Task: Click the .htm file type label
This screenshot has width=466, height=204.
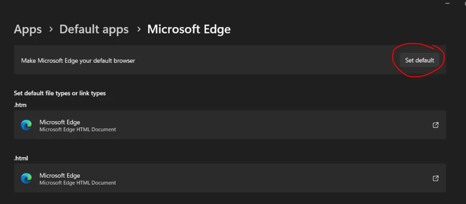Action: 20,105
